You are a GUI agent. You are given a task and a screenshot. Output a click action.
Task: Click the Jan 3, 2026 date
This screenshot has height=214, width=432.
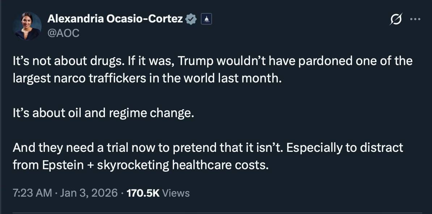(x=89, y=193)
